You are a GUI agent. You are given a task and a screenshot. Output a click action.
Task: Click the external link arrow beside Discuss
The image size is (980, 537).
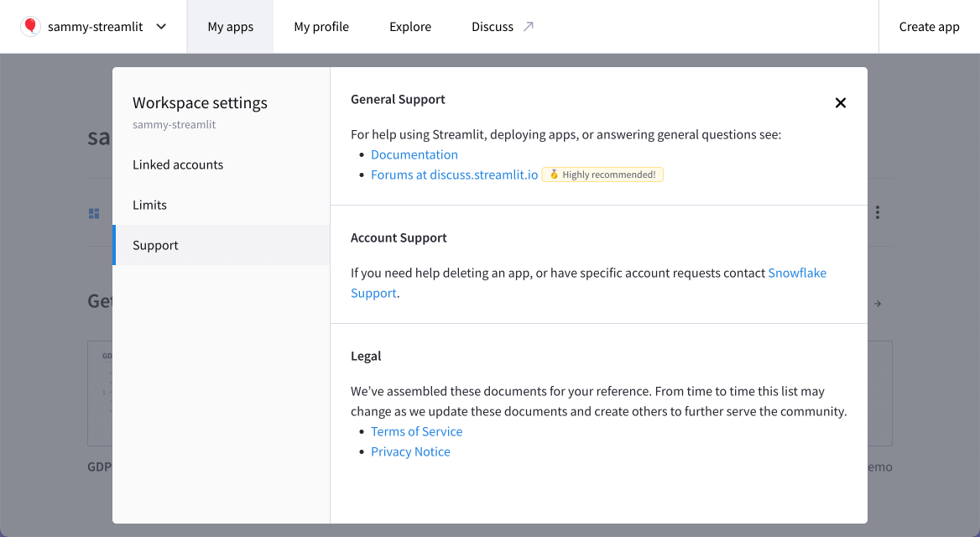[529, 26]
